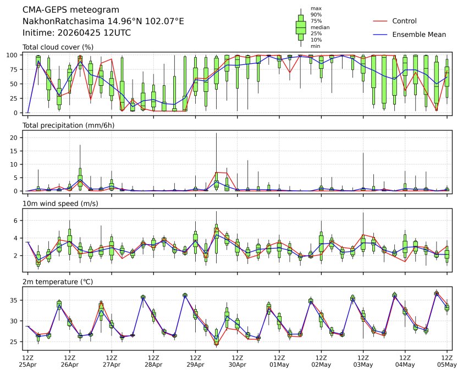Click the 2m temperature panel title

pos(58,282)
